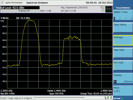Click cyan trace 2 indicator in TRACE row
Image resolution: width=133 pixels, height=100 pixels.
coord(108,7)
